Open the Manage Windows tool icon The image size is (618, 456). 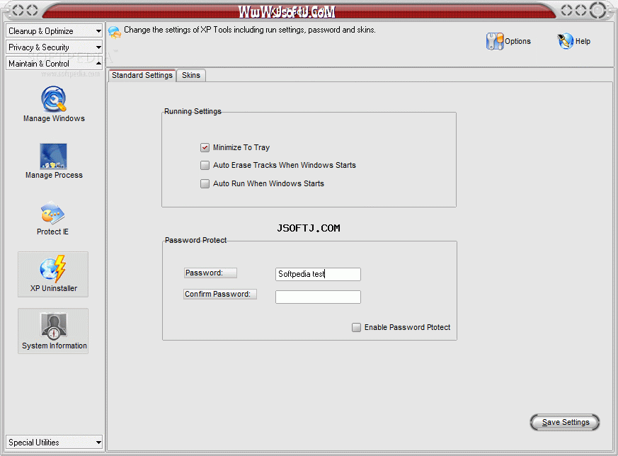click(54, 99)
